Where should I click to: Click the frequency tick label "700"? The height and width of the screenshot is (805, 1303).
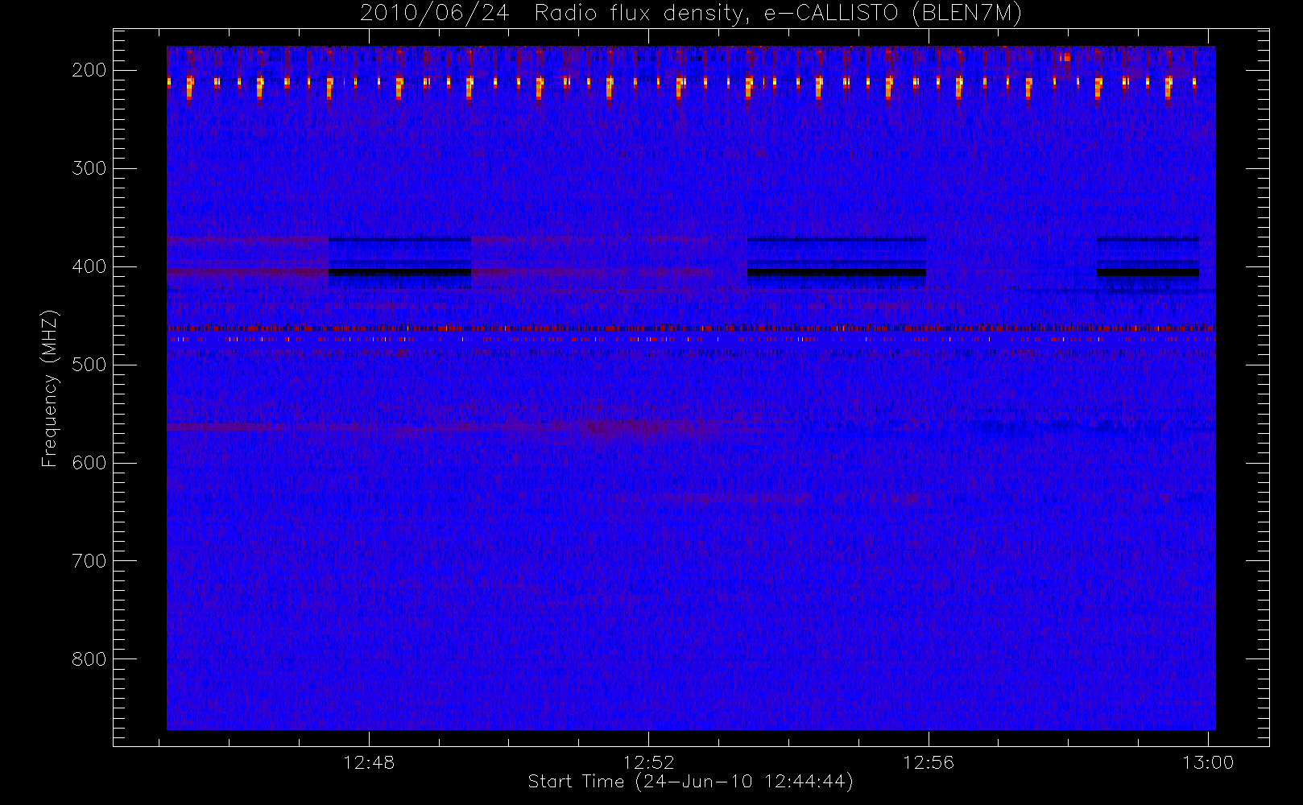[89, 561]
